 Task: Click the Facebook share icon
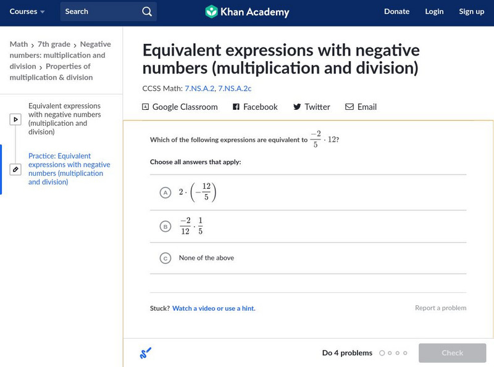tap(236, 107)
